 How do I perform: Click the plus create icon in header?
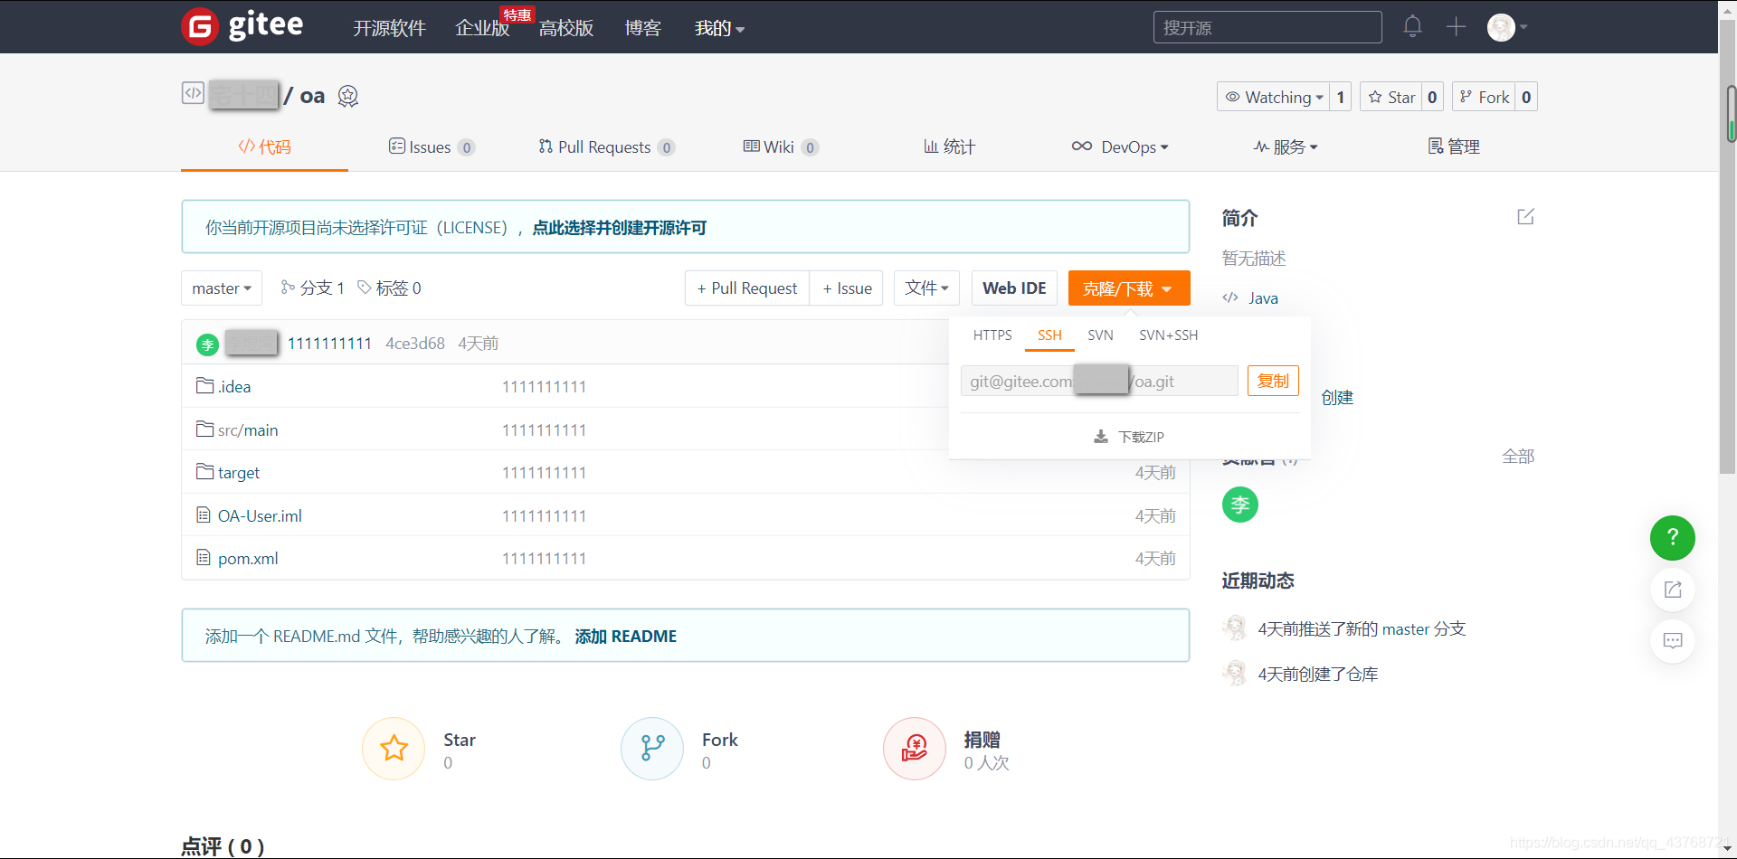(1456, 26)
